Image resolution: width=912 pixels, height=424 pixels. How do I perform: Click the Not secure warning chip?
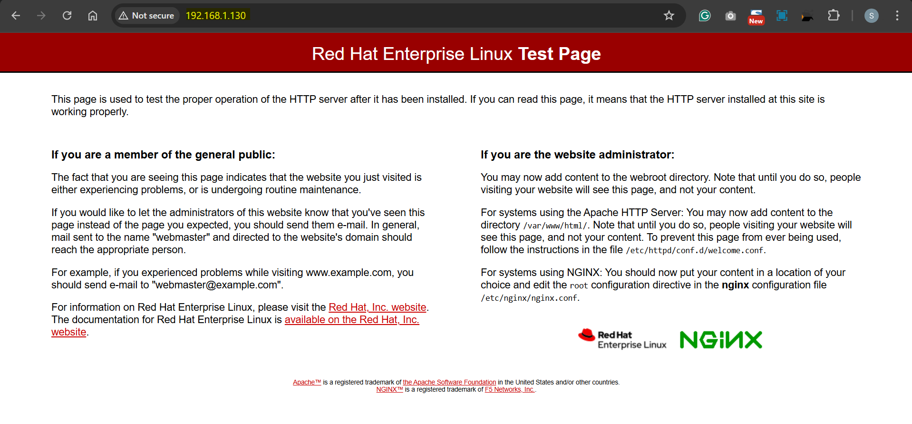pyautogui.click(x=146, y=16)
